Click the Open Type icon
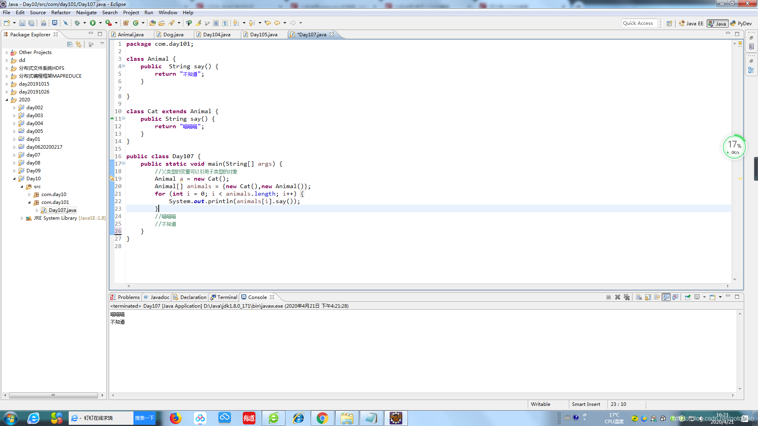This screenshot has height=426, width=758. (x=152, y=23)
